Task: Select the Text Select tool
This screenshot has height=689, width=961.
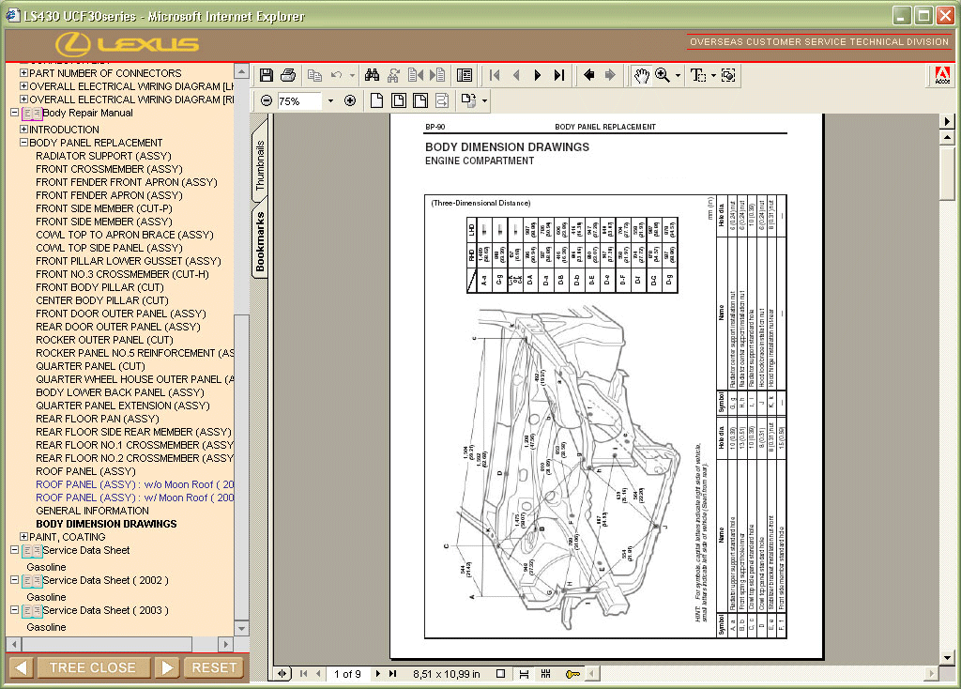Action: (x=697, y=75)
